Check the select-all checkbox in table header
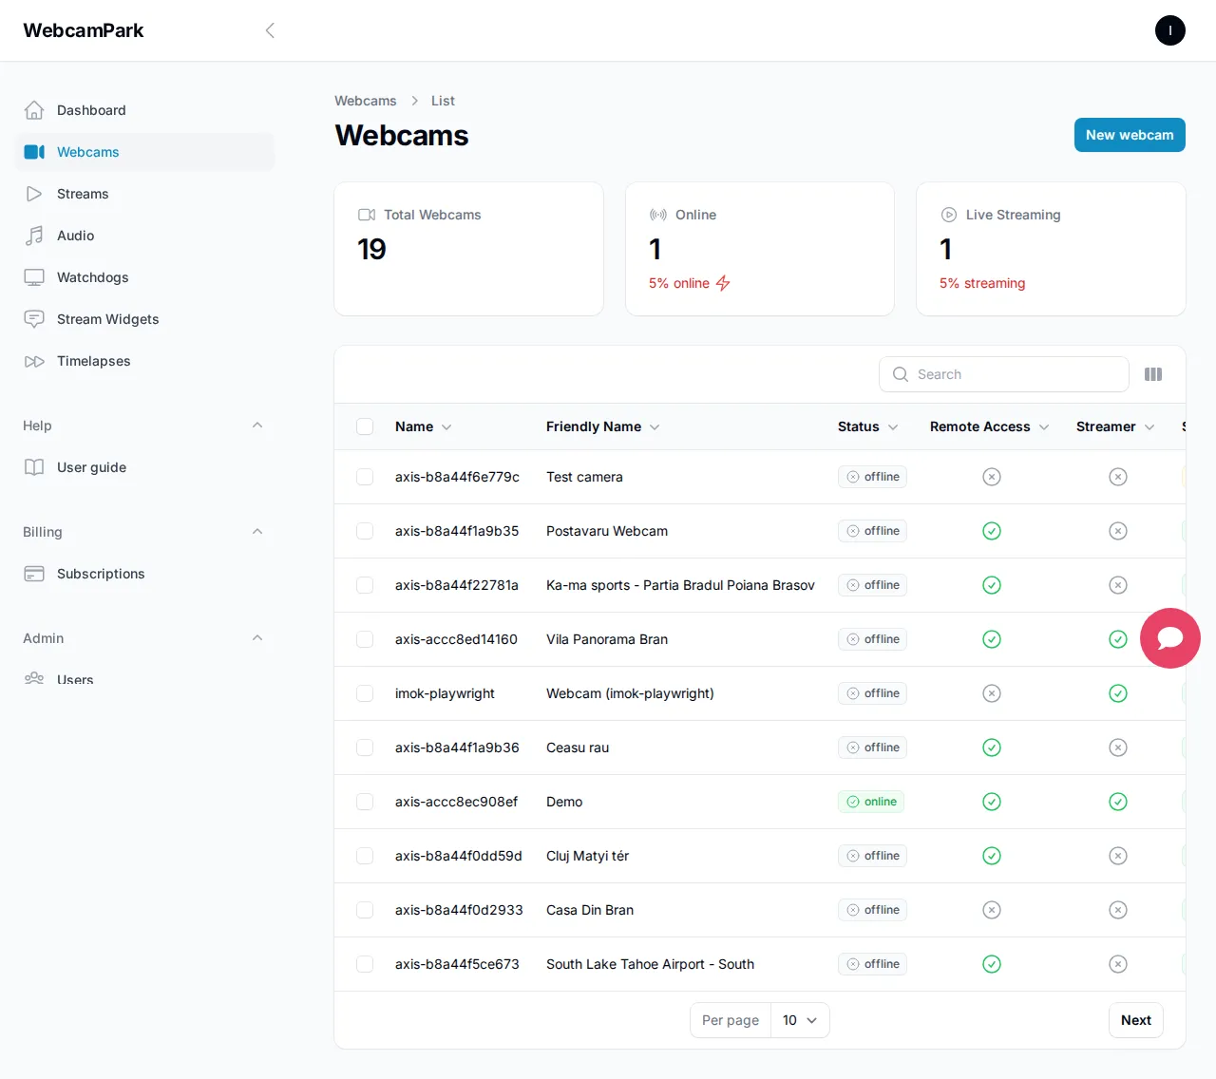1216x1079 pixels. click(x=365, y=426)
